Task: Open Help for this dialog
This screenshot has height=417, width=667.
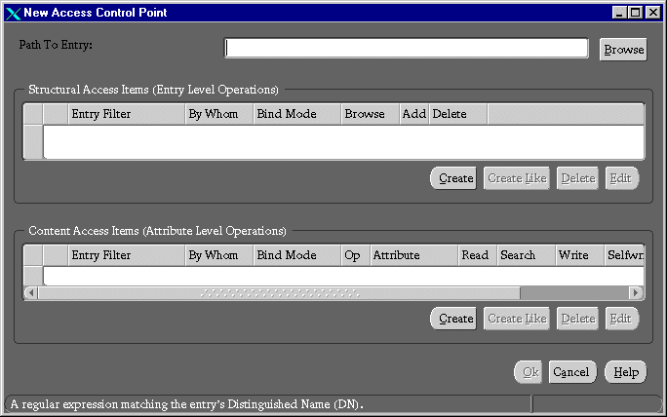Action: (625, 372)
